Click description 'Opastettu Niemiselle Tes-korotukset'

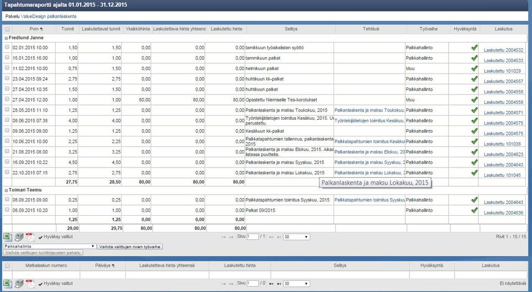click(x=281, y=100)
